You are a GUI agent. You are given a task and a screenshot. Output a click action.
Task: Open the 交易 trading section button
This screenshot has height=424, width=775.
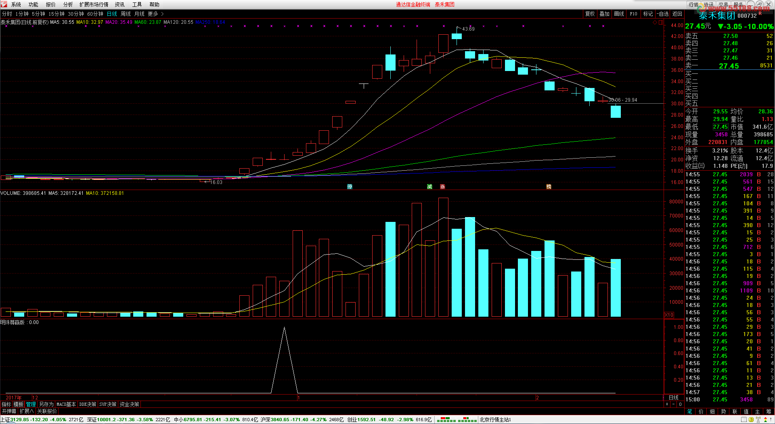[723, 4]
